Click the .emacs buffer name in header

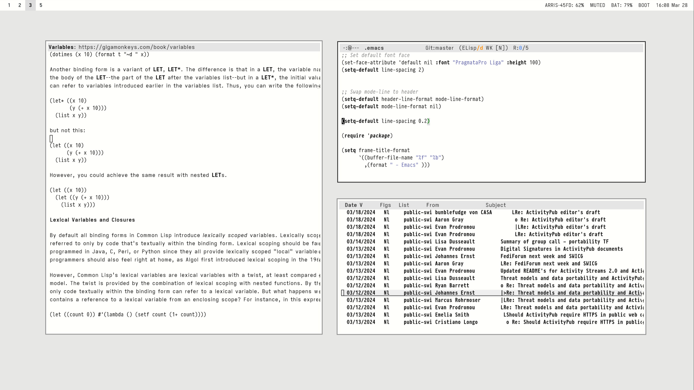tap(374, 48)
